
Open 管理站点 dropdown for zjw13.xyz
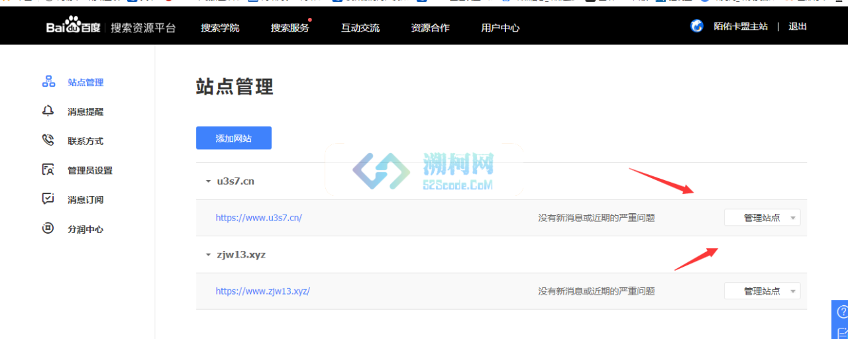coord(762,291)
